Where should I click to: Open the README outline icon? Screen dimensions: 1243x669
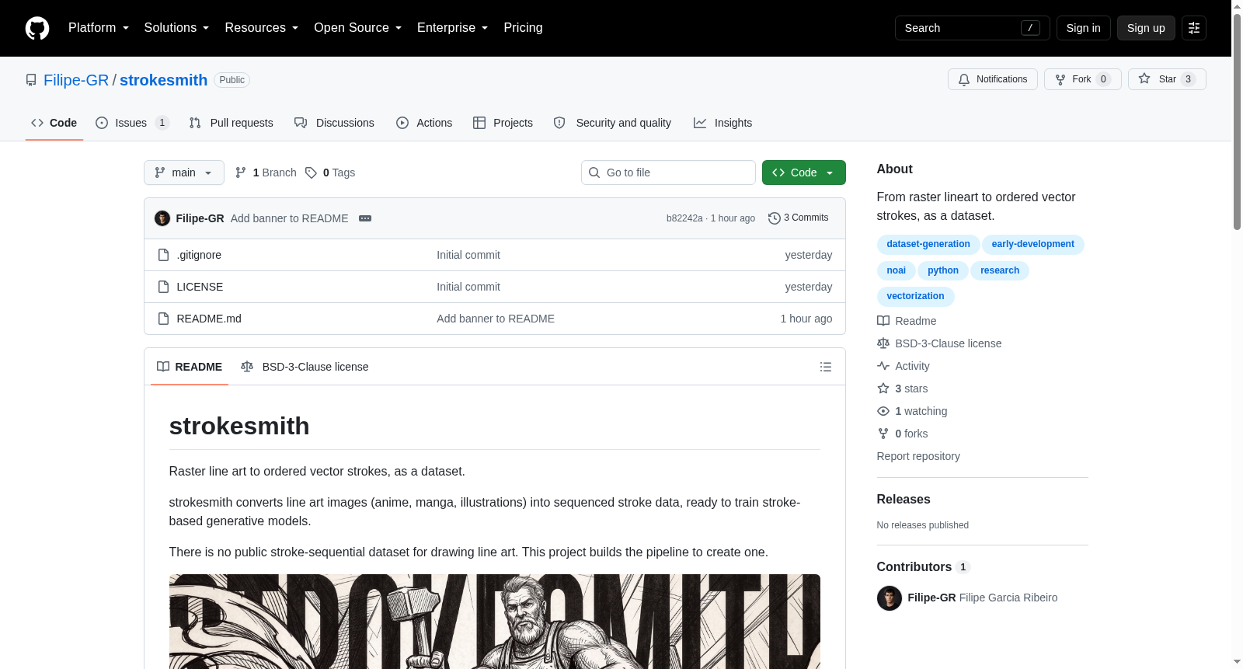point(826,367)
